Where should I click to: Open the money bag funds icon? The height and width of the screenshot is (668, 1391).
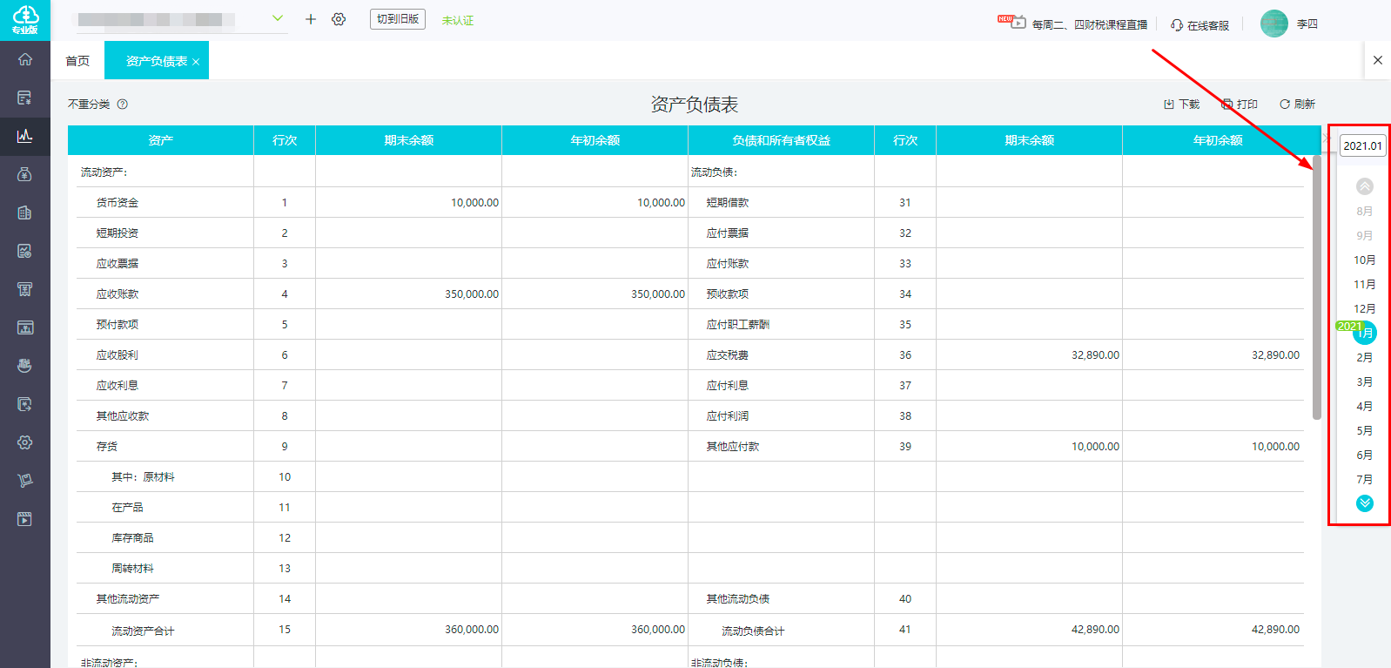(25, 174)
